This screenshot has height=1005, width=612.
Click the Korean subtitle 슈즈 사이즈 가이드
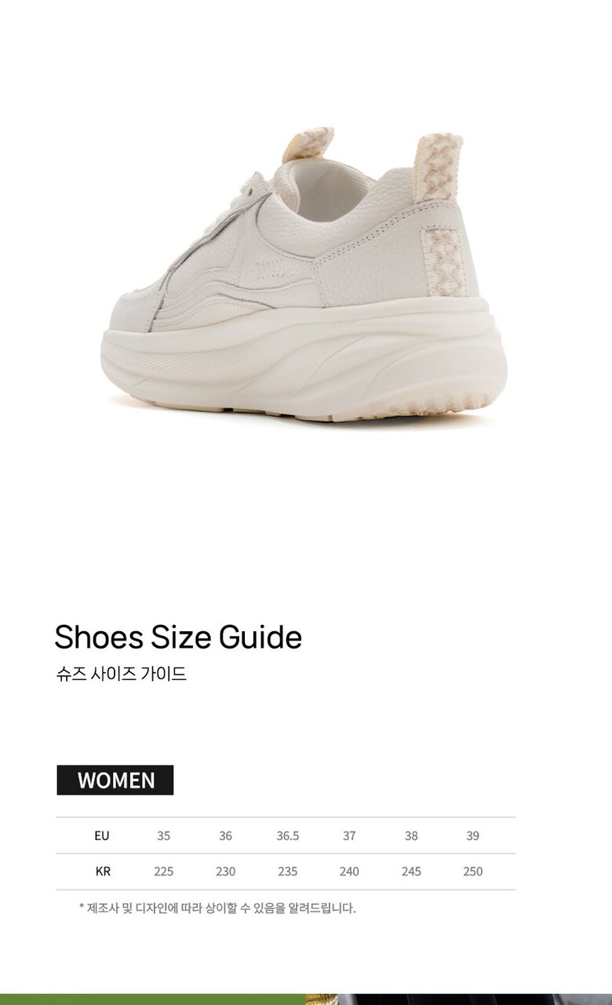point(121,674)
